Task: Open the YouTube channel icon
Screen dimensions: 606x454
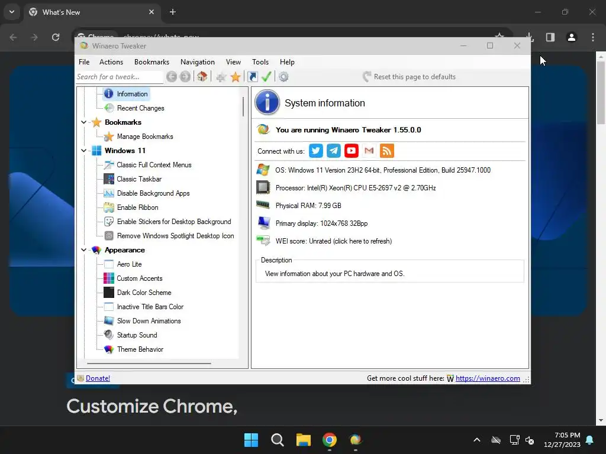Action: 352,151
